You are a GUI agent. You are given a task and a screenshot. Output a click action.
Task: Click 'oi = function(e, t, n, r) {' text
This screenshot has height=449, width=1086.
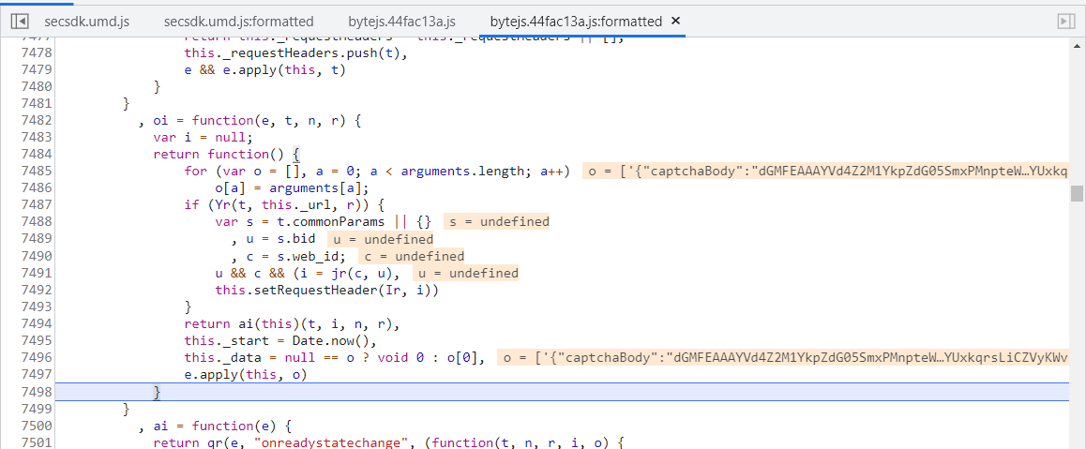pyautogui.click(x=258, y=120)
